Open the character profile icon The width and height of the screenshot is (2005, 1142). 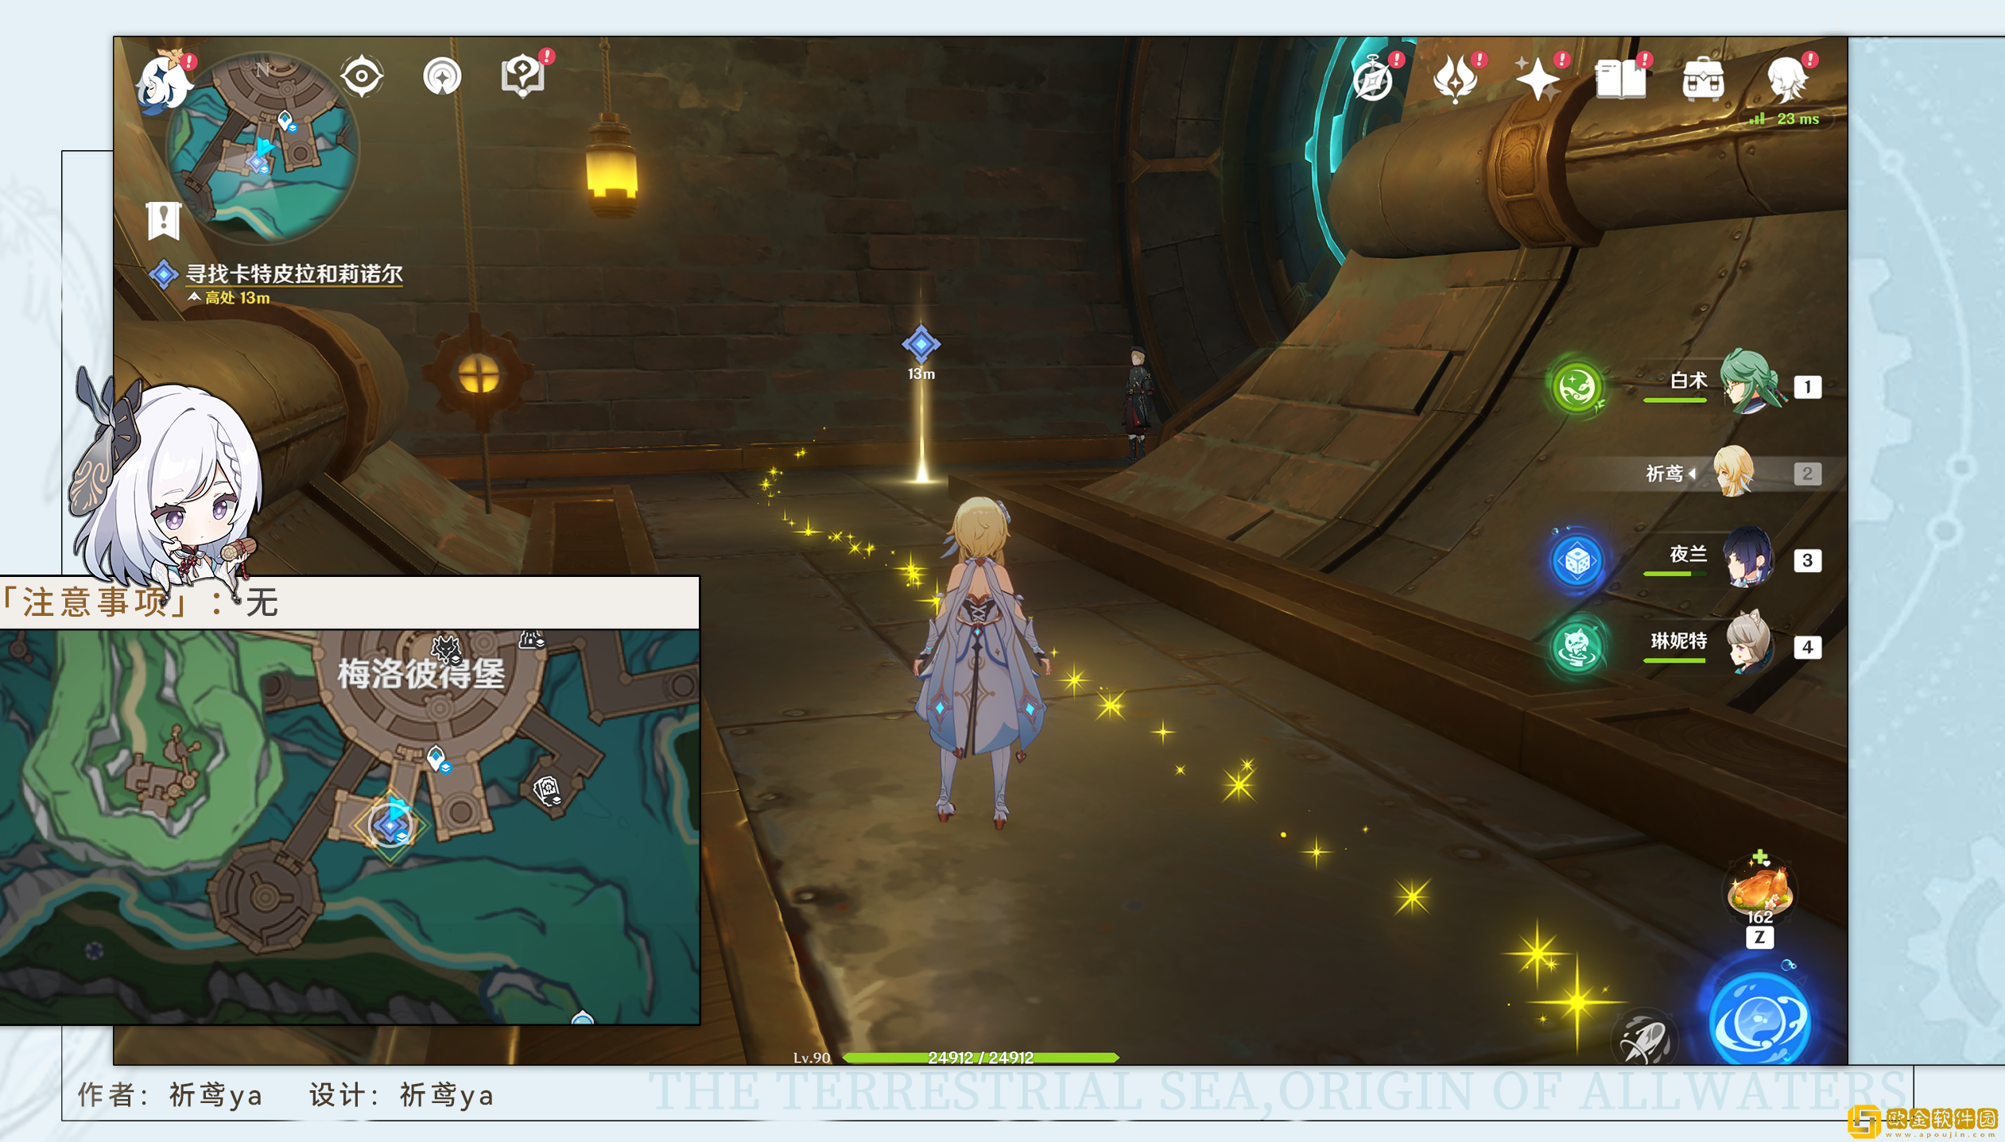[1786, 79]
